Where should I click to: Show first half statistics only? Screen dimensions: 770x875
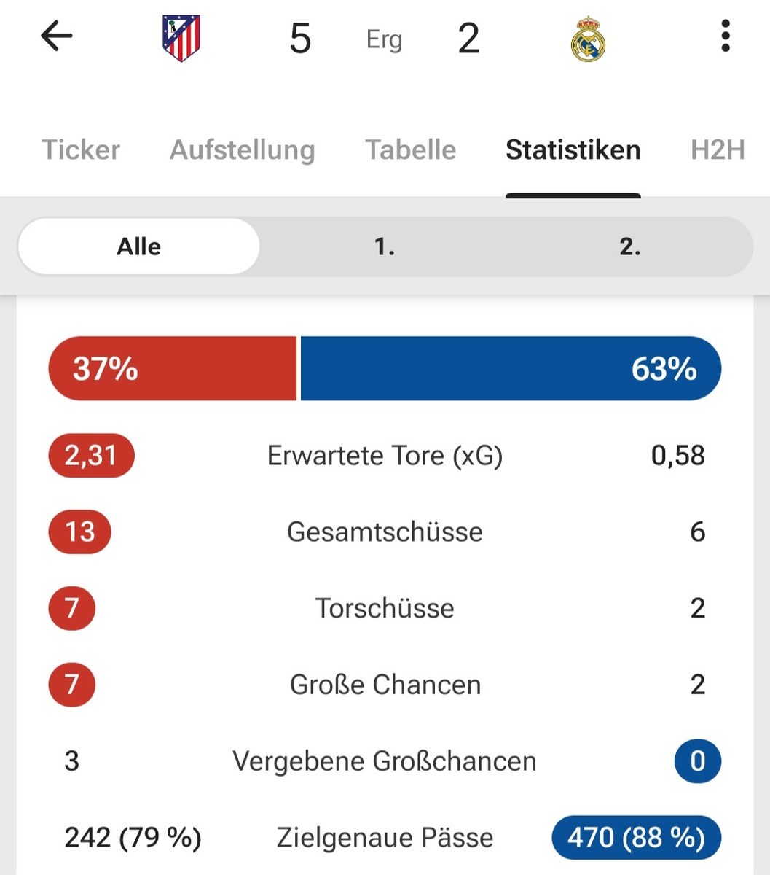click(385, 246)
